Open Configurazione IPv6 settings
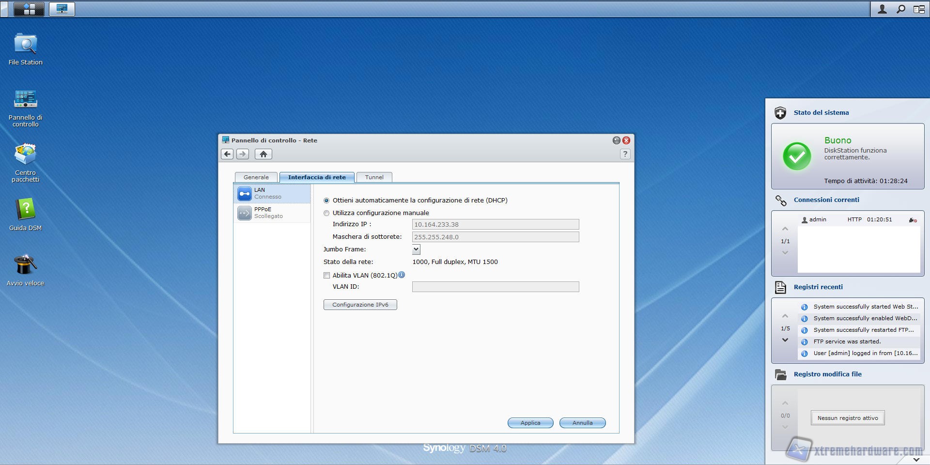 point(360,305)
